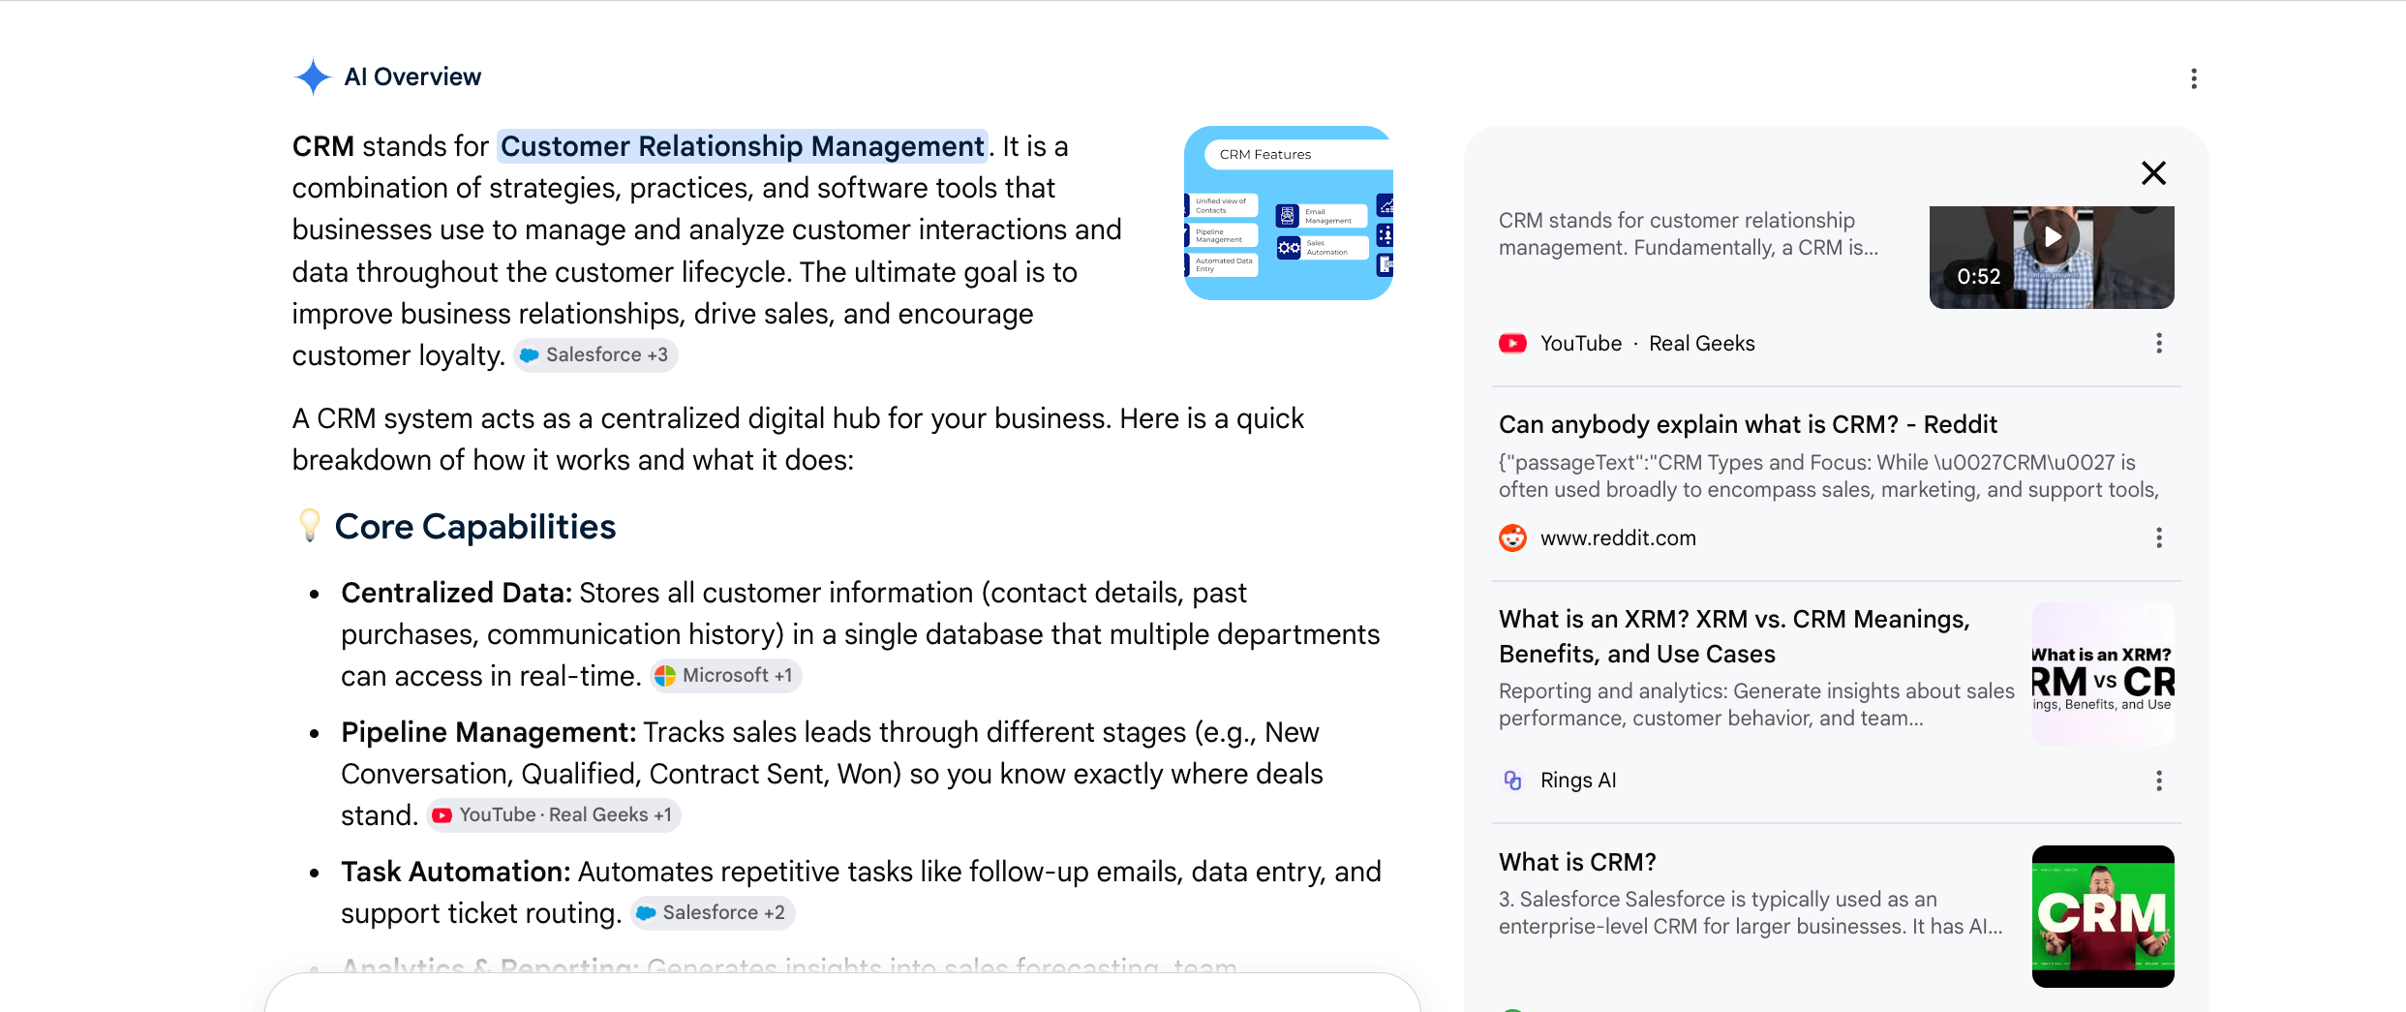Click 'CRM stands for customer relationship management' snippet

[1689, 233]
